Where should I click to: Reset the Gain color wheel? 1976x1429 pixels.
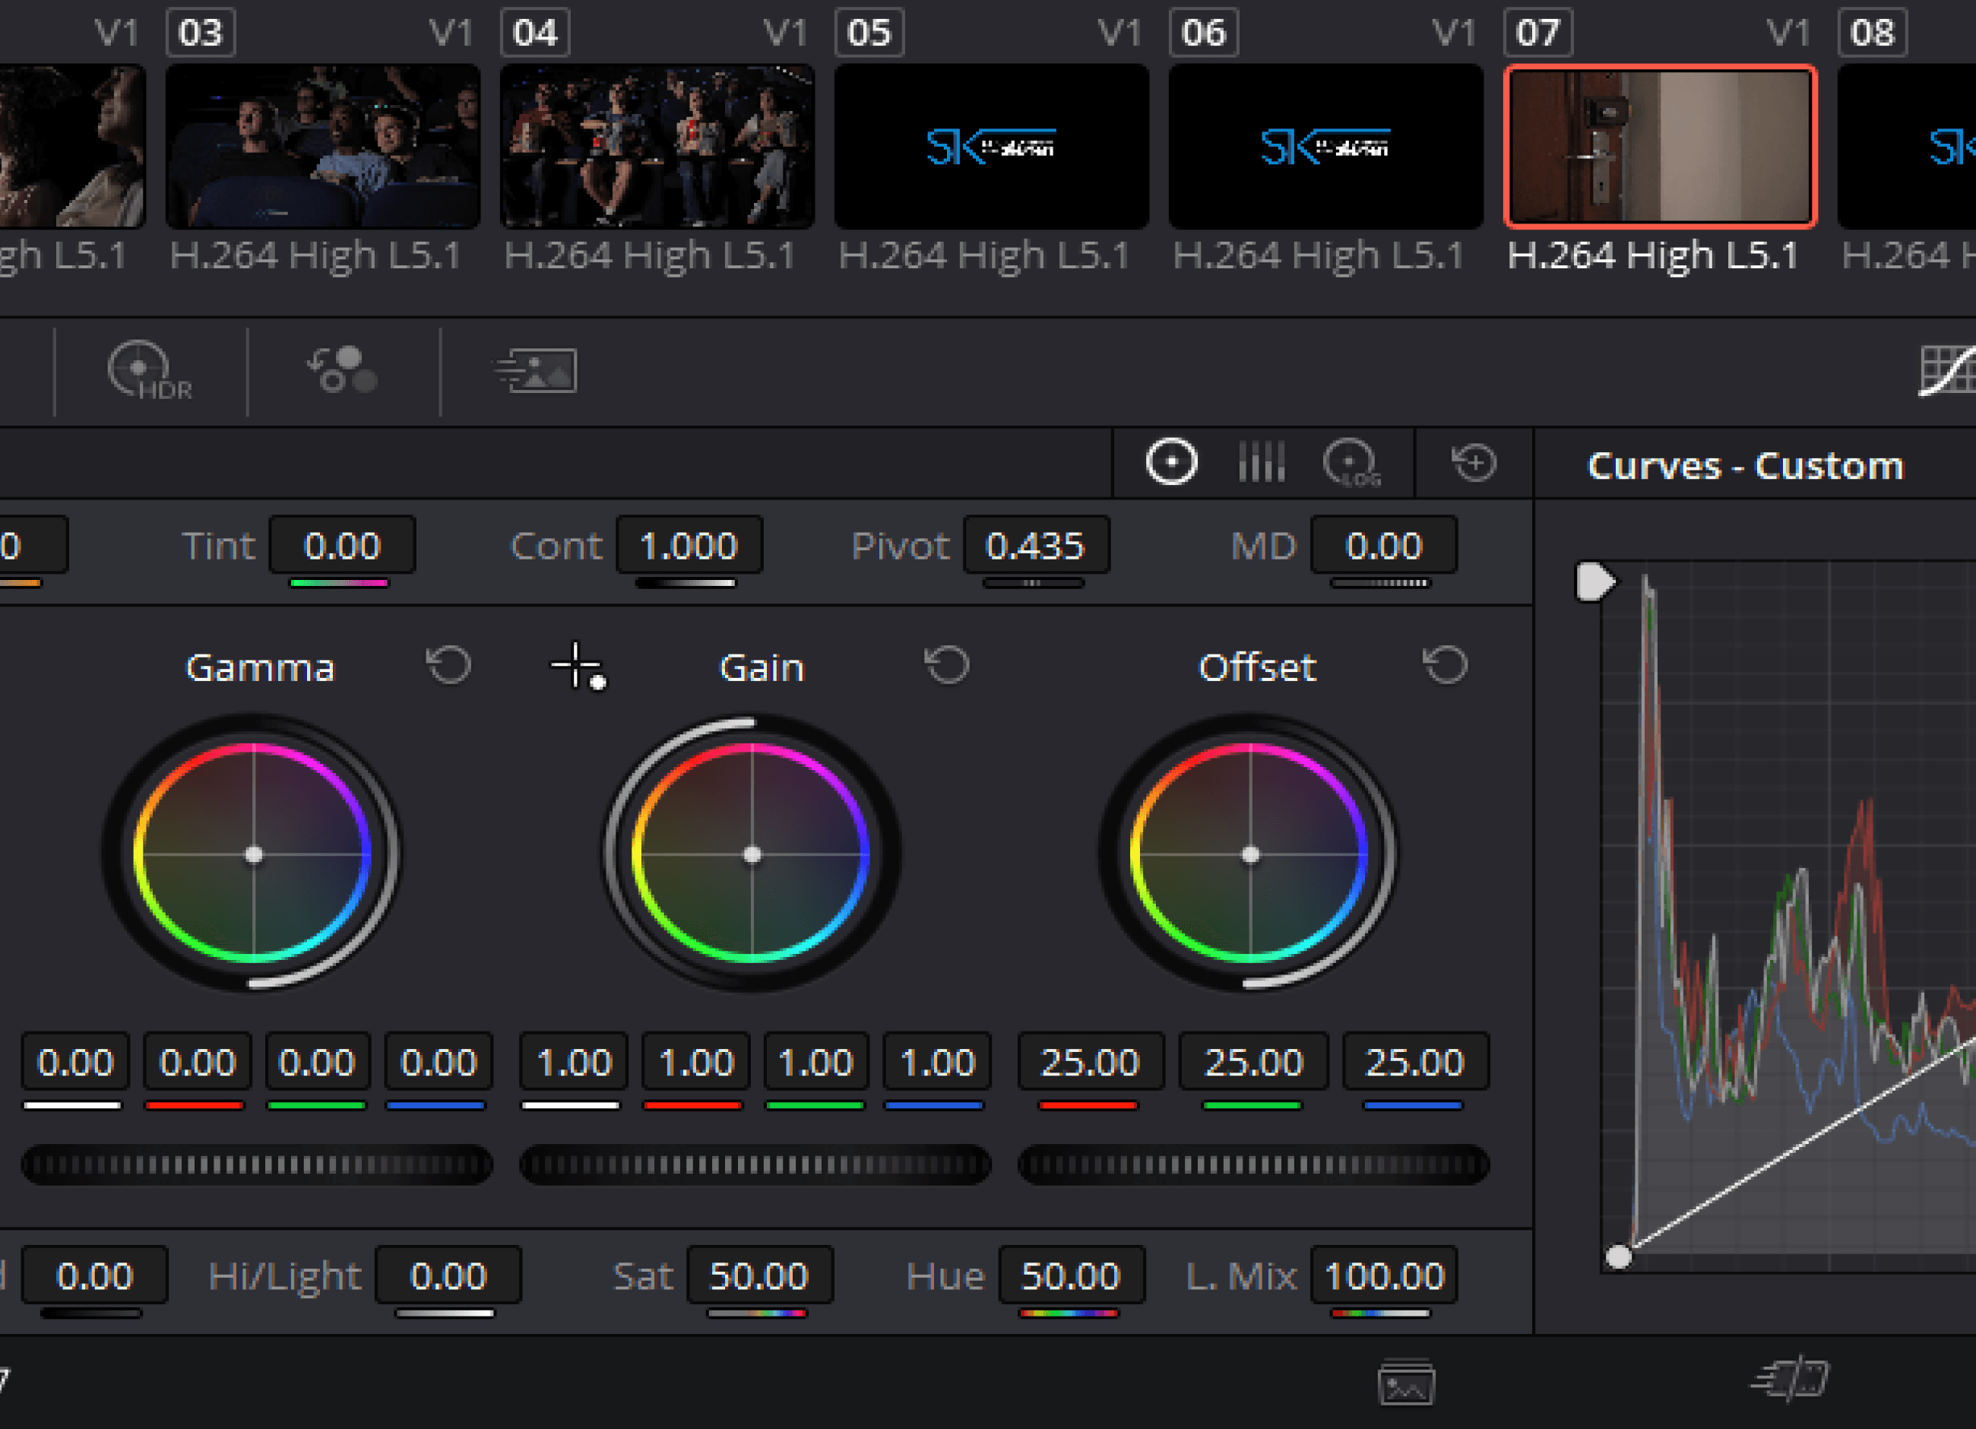[947, 666]
